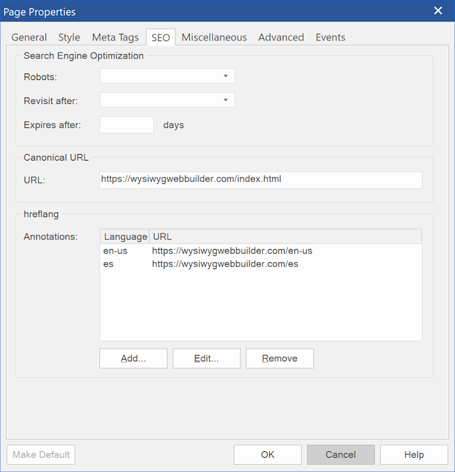455x472 pixels.
Task: Click the Cancel button
Action: click(x=341, y=454)
